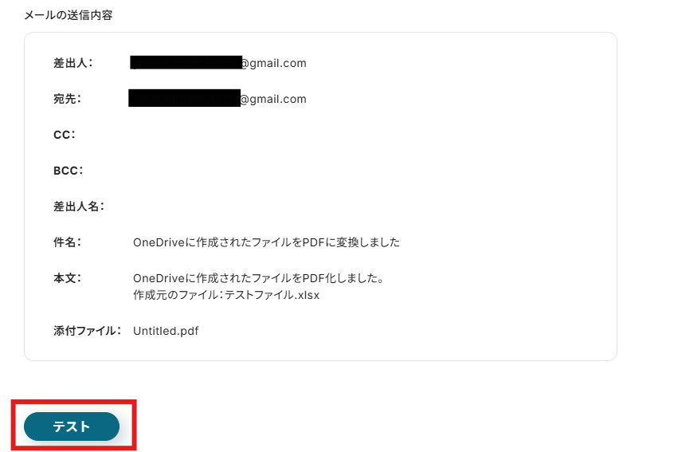Click the sender @gmail.com address

point(218,63)
